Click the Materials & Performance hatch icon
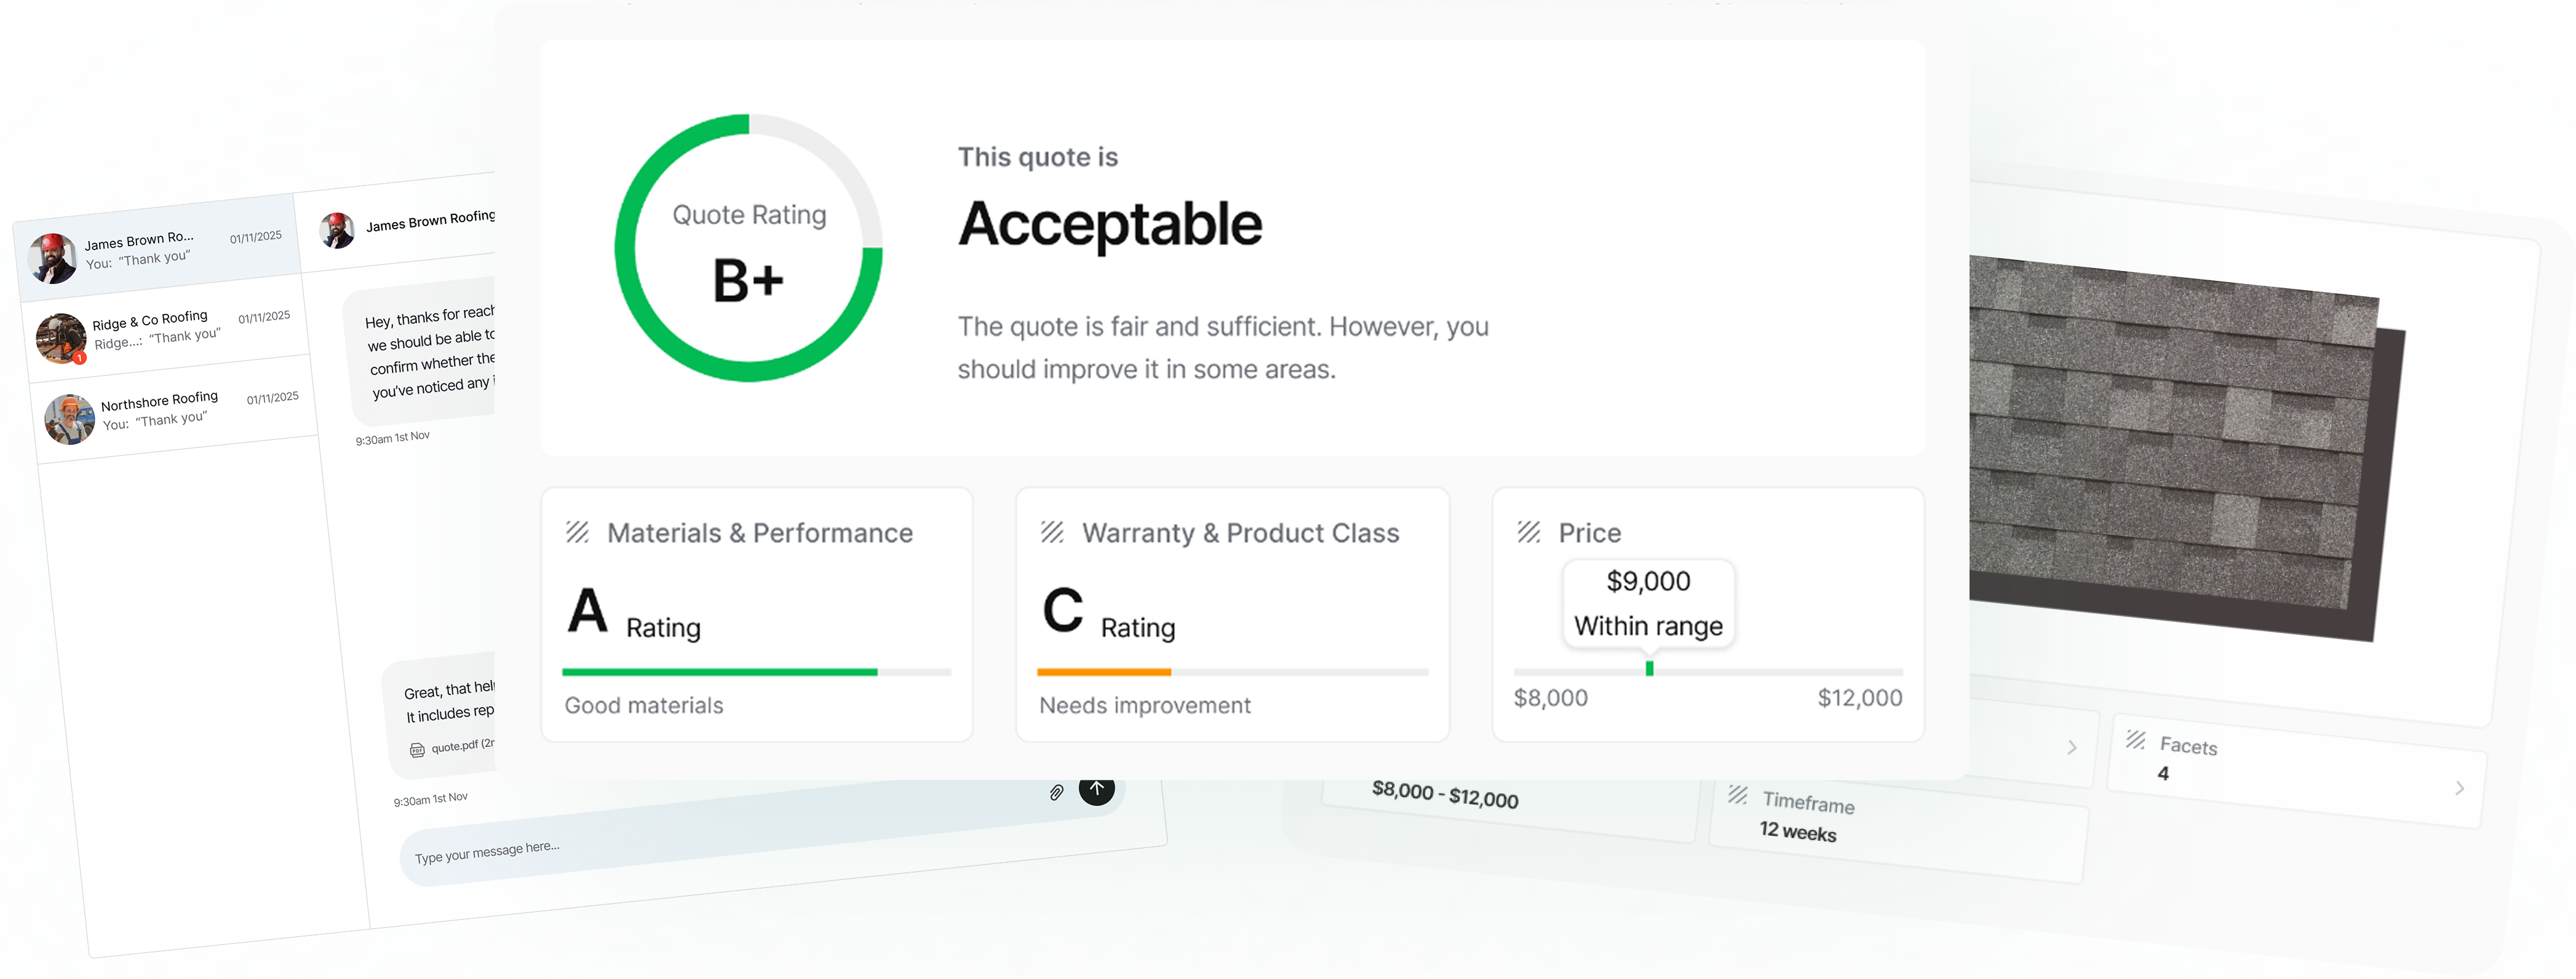This screenshot has height=979, width=2576. pyautogui.click(x=577, y=532)
